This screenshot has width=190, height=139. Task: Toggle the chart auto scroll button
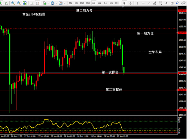(32, 3)
